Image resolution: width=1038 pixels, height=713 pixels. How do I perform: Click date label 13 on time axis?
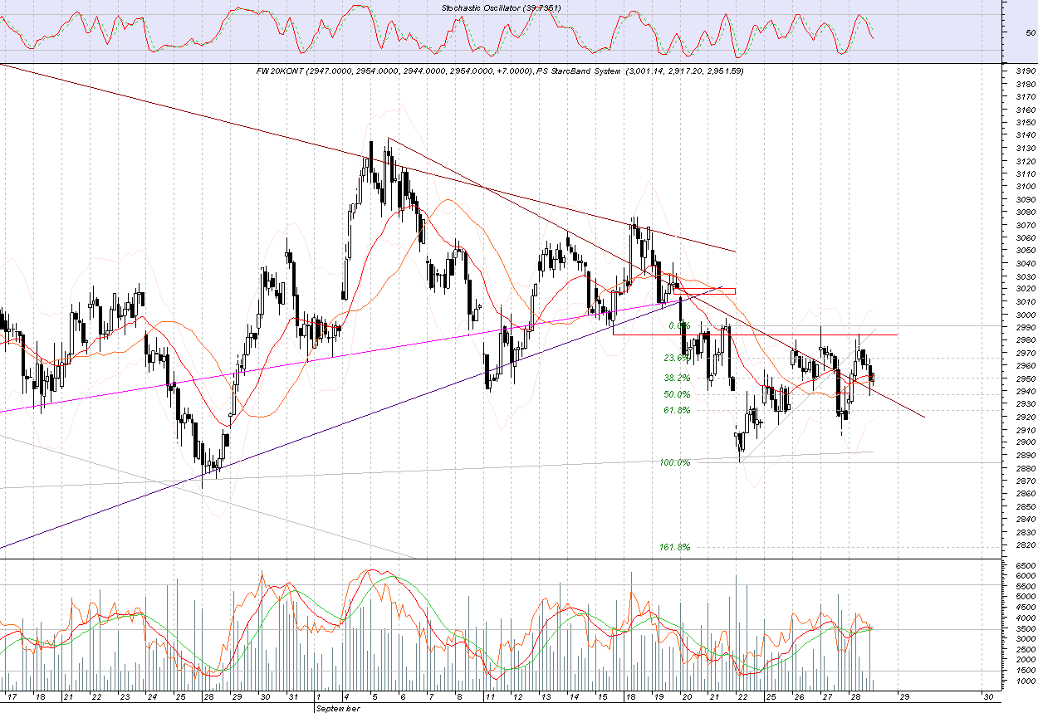point(546,697)
